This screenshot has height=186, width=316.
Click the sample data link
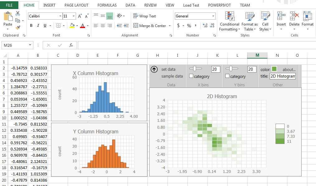172,76
